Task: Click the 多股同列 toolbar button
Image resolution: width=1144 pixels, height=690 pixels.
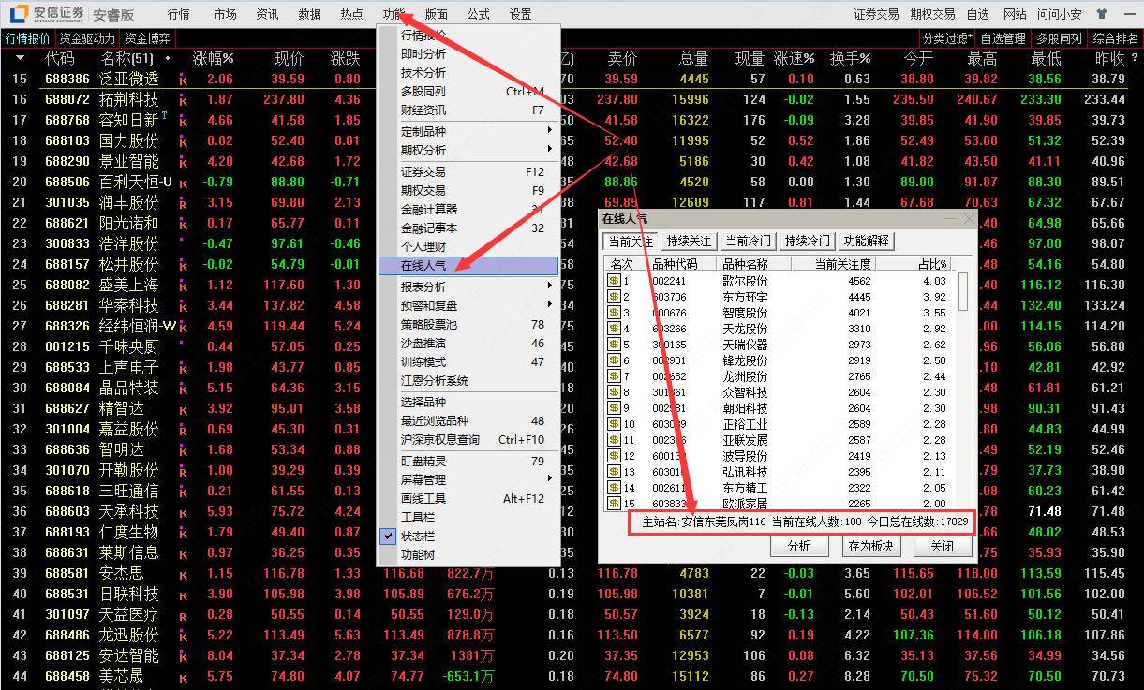Action: 1059,38
